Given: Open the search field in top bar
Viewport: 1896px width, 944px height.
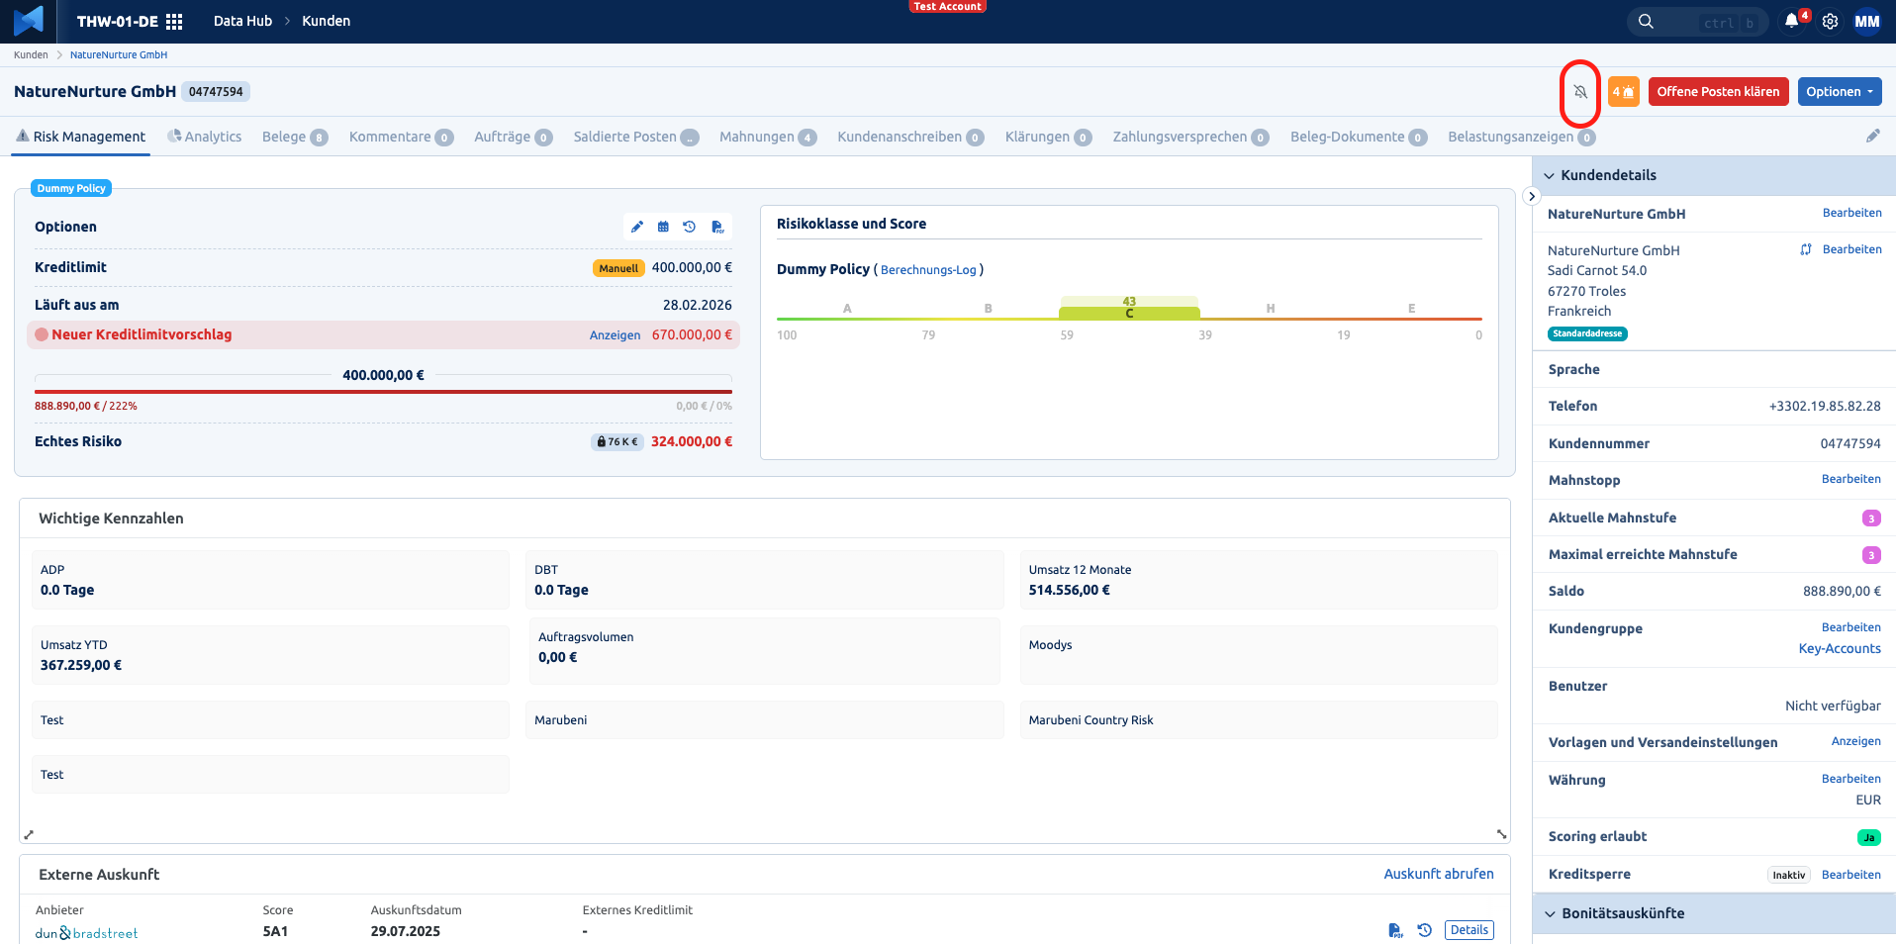Looking at the screenshot, I should tap(1697, 22).
